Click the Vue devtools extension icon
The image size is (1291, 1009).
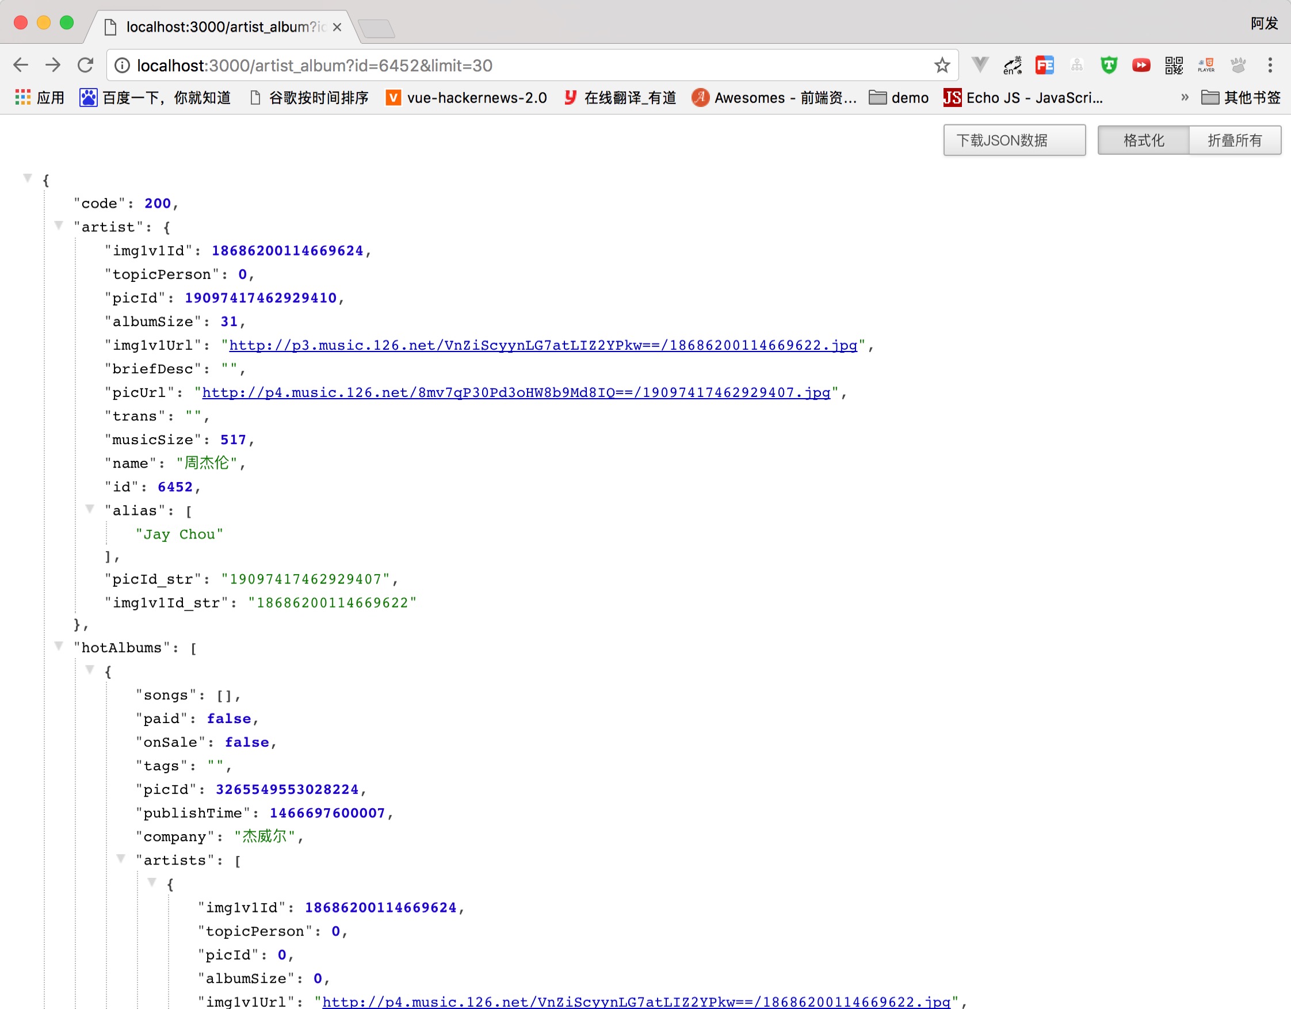980,65
